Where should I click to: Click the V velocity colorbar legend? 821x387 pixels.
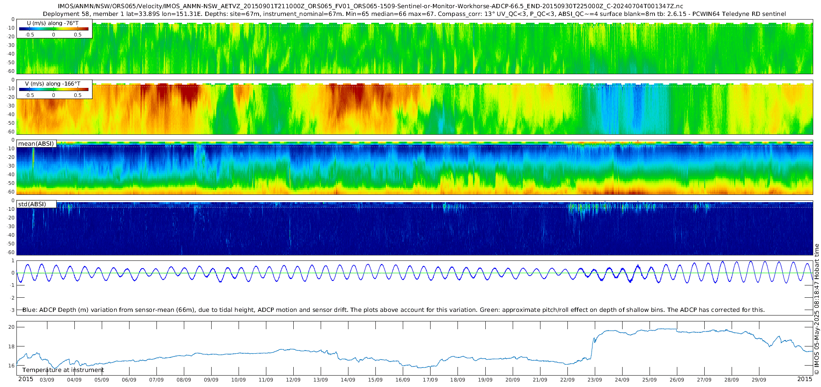[x=55, y=89]
